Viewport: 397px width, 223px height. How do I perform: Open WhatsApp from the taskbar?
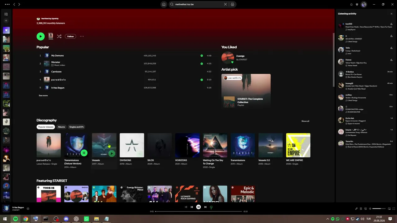86,219
